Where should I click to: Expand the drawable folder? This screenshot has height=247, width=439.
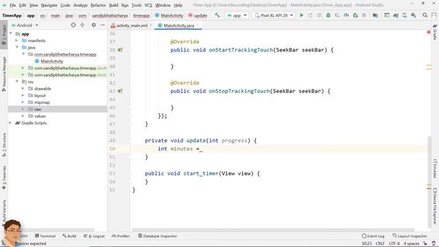click(23, 89)
